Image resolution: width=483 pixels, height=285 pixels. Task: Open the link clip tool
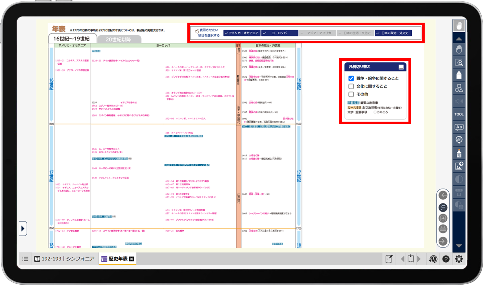pyautogui.click(x=459, y=140)
